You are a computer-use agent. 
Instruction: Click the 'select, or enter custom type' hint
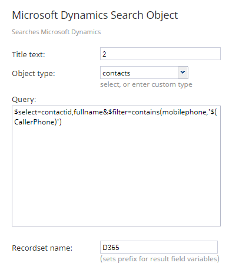146,84
